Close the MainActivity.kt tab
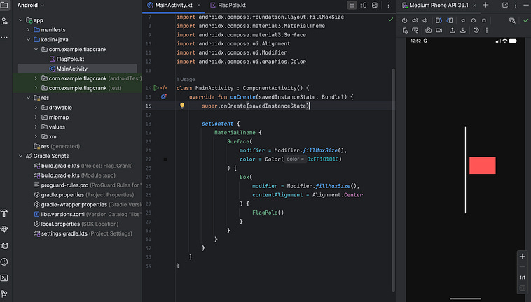Screen dimensions: 531x302 click(x=199, y=6)
